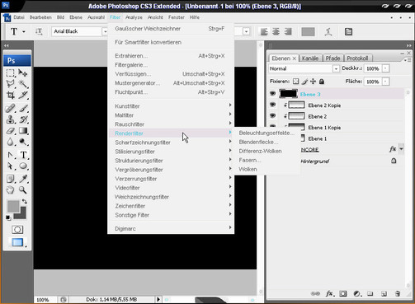
Task: Select the Type tool in toolbox
Action: click(x=23, y=155)
